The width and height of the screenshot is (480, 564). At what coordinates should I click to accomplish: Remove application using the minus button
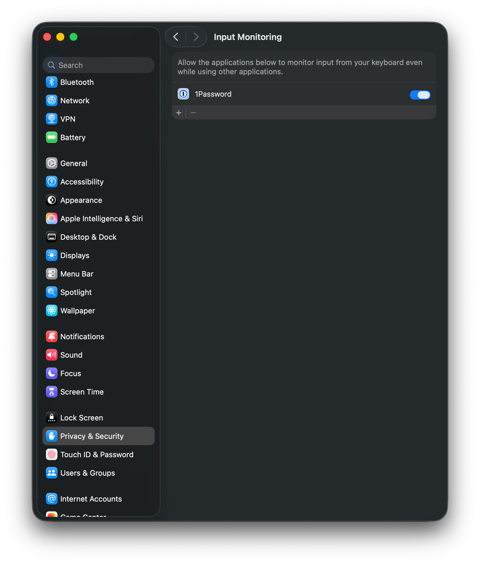pos(193,113)
